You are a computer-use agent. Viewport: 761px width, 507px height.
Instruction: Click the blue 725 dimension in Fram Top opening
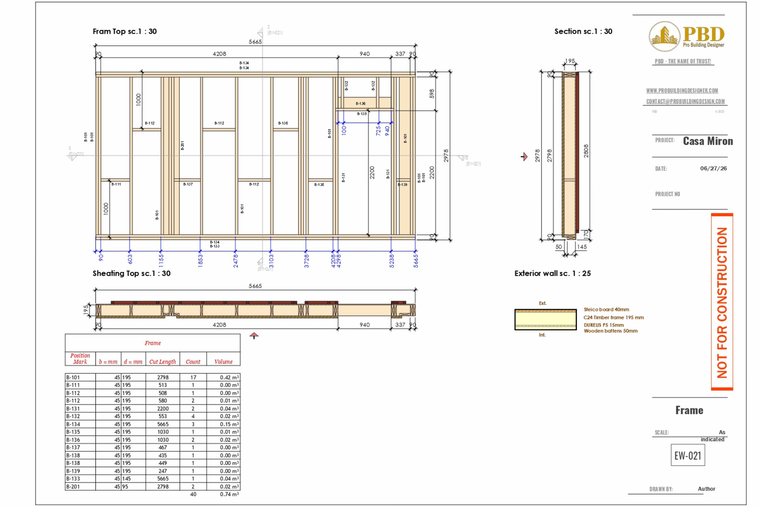pyautogui.click(x=379, y=131)
